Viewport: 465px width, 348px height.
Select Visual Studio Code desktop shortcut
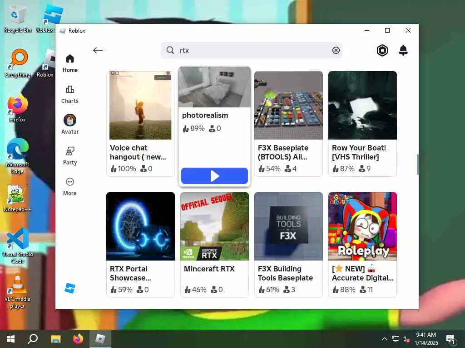click(x=18, y=246)
